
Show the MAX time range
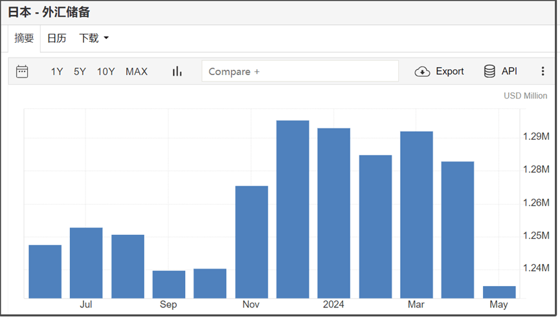tap(137, 71)
